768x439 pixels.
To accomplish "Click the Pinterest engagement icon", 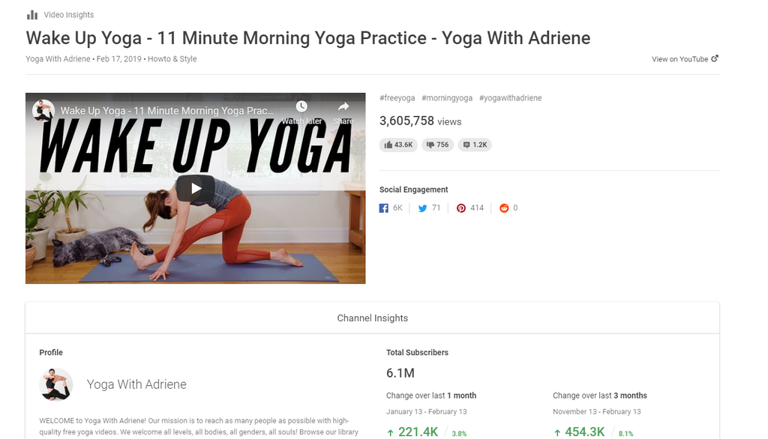I will [461, 208].
